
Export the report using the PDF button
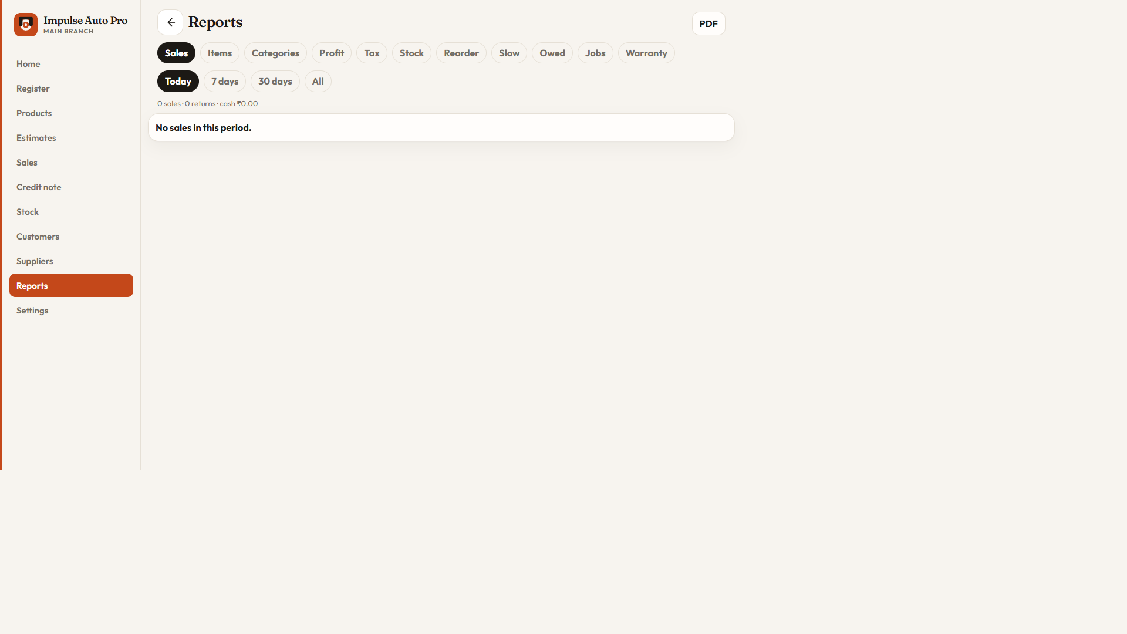(708, 23)
